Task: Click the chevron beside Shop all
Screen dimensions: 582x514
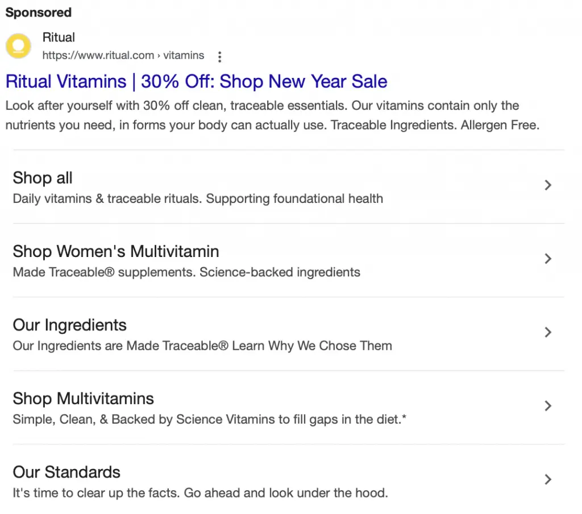Action: point(547,185)
